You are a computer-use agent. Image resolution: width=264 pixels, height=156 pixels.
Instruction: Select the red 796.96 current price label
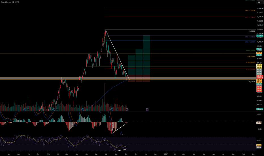tap(260, 76)
